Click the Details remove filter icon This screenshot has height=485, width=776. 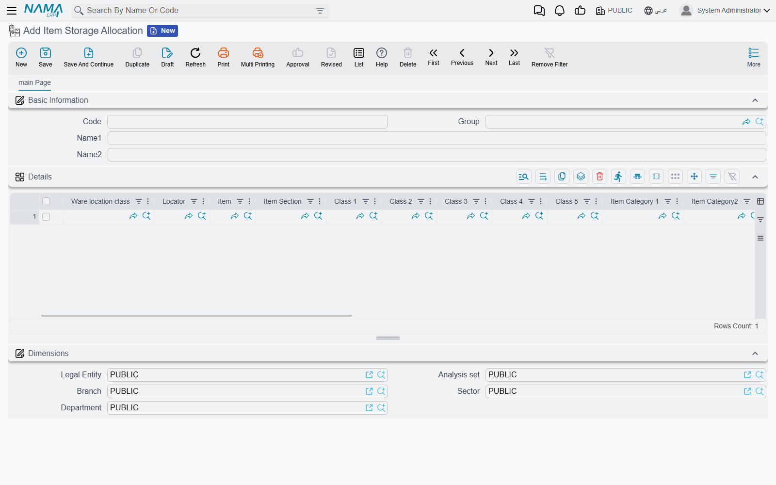coord(732,177)
